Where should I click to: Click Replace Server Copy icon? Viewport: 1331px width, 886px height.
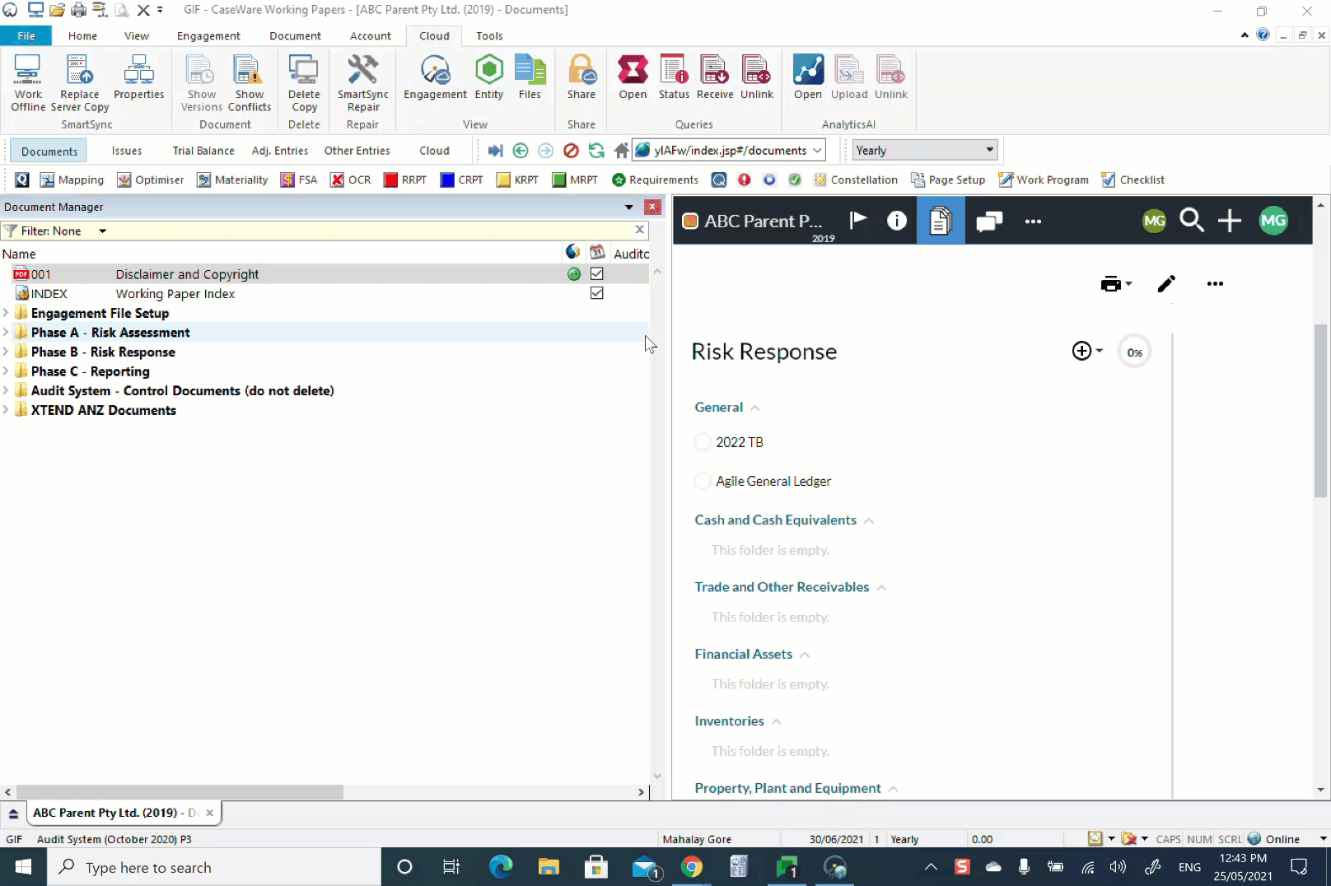point(80,83)
